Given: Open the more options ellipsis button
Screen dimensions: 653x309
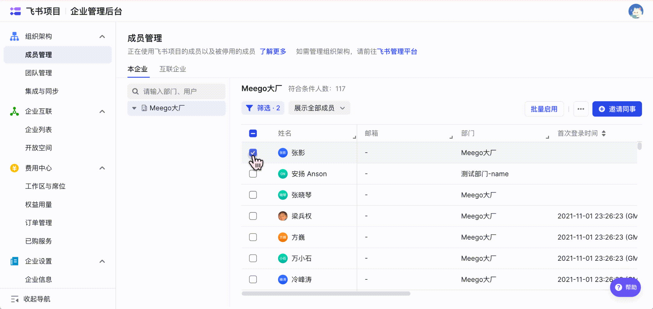Looking at the screenshot, I should pyautogui.click(x=581, y=109).
